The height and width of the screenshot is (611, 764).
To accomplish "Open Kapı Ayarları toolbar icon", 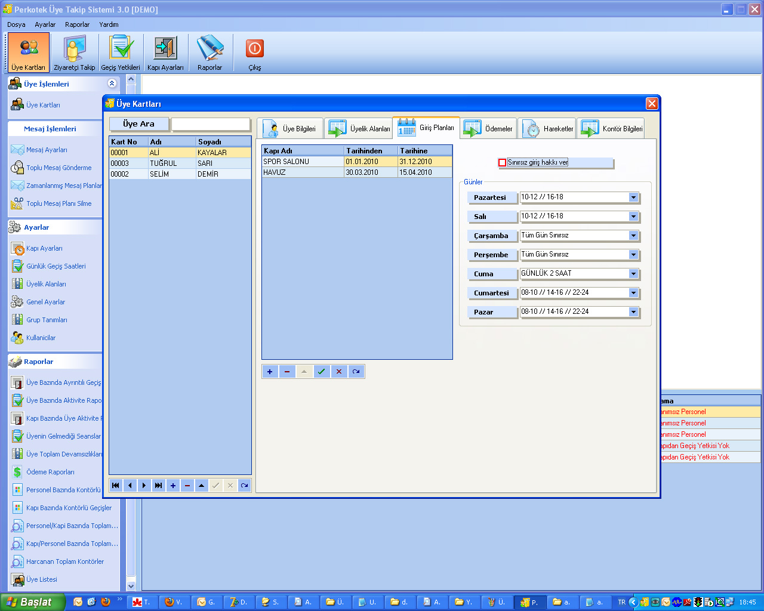I will pyautogui.click(x=165, y=53).
